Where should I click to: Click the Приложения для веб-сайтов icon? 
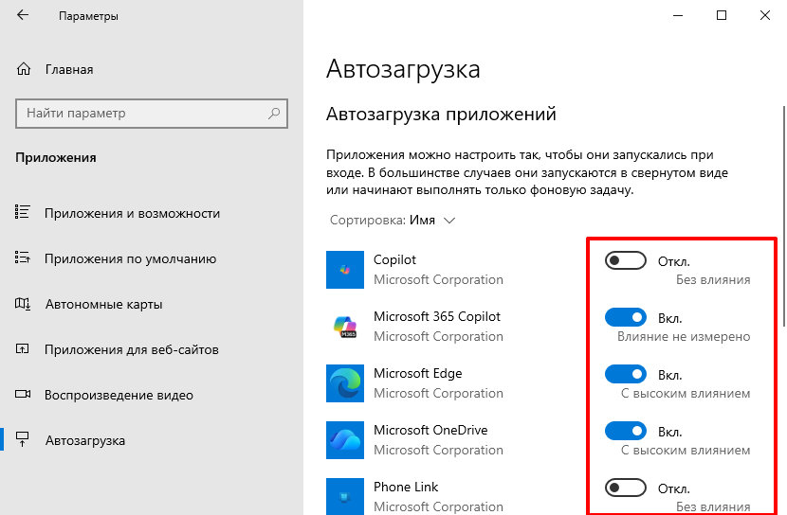point(23,348)
